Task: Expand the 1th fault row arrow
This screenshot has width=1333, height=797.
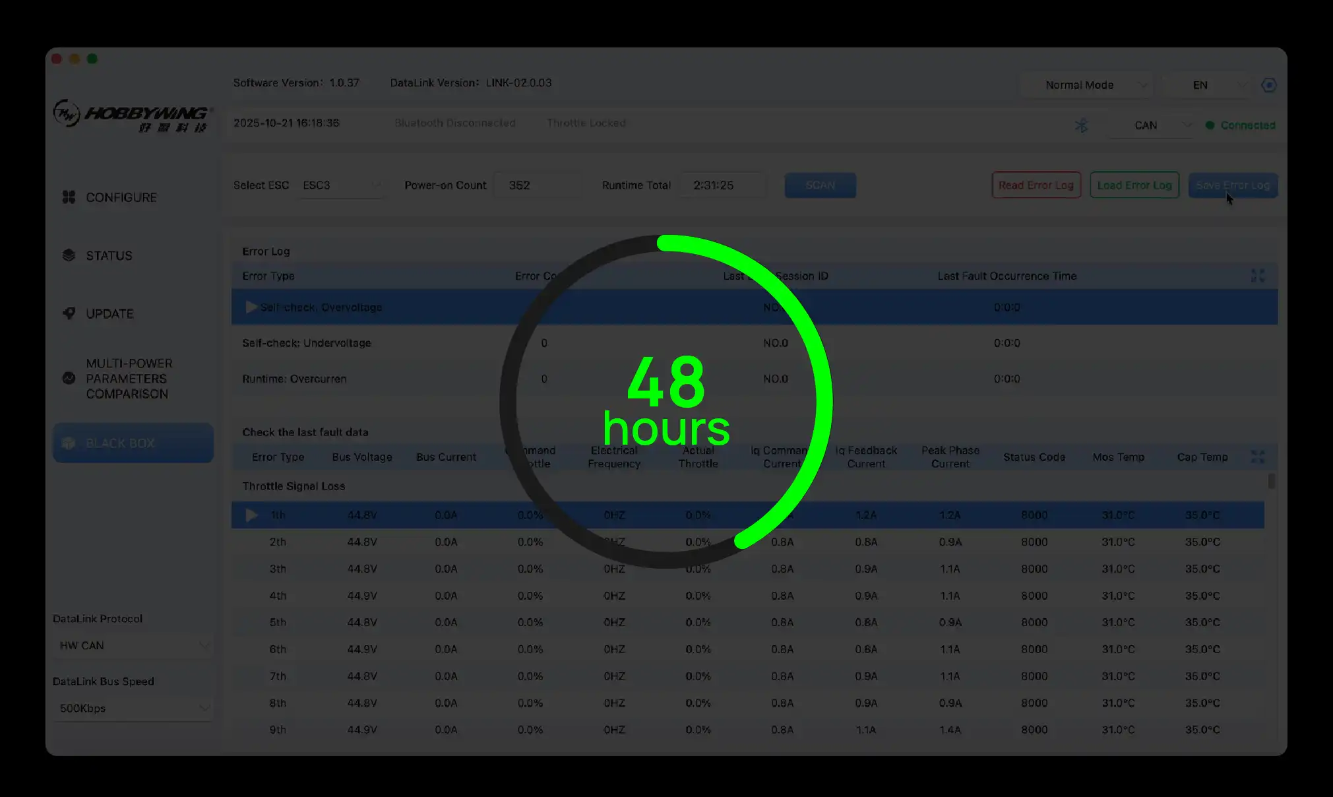Action: coord(251,515)
